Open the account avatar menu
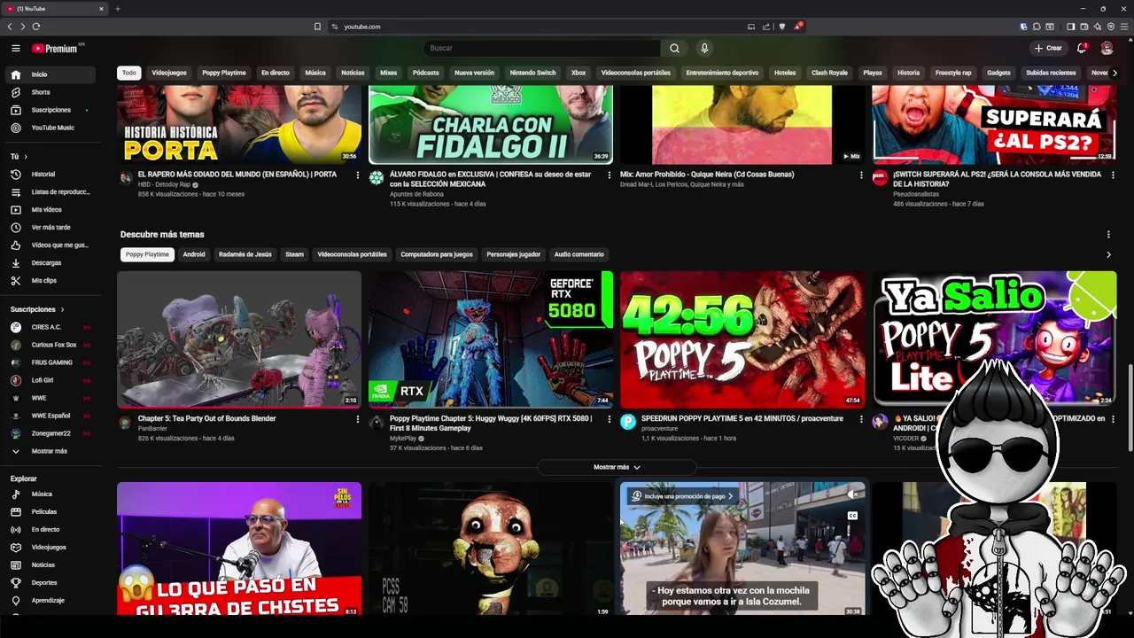 (x=1107, y=48)
